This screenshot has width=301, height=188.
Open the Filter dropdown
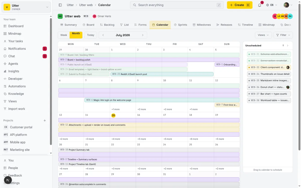coord(283,35)
